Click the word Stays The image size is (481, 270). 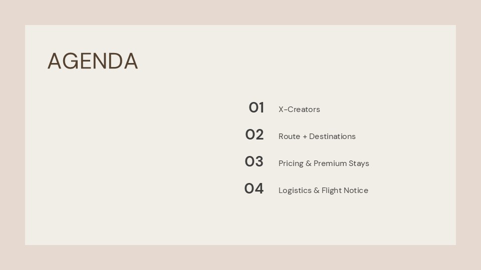359,163
